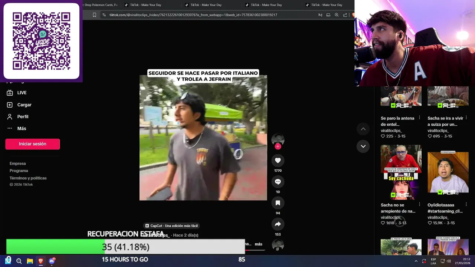The height and width of the screenshot is (267, 475).
Task: View site information icon left of the URL
Action: point(104,15)
